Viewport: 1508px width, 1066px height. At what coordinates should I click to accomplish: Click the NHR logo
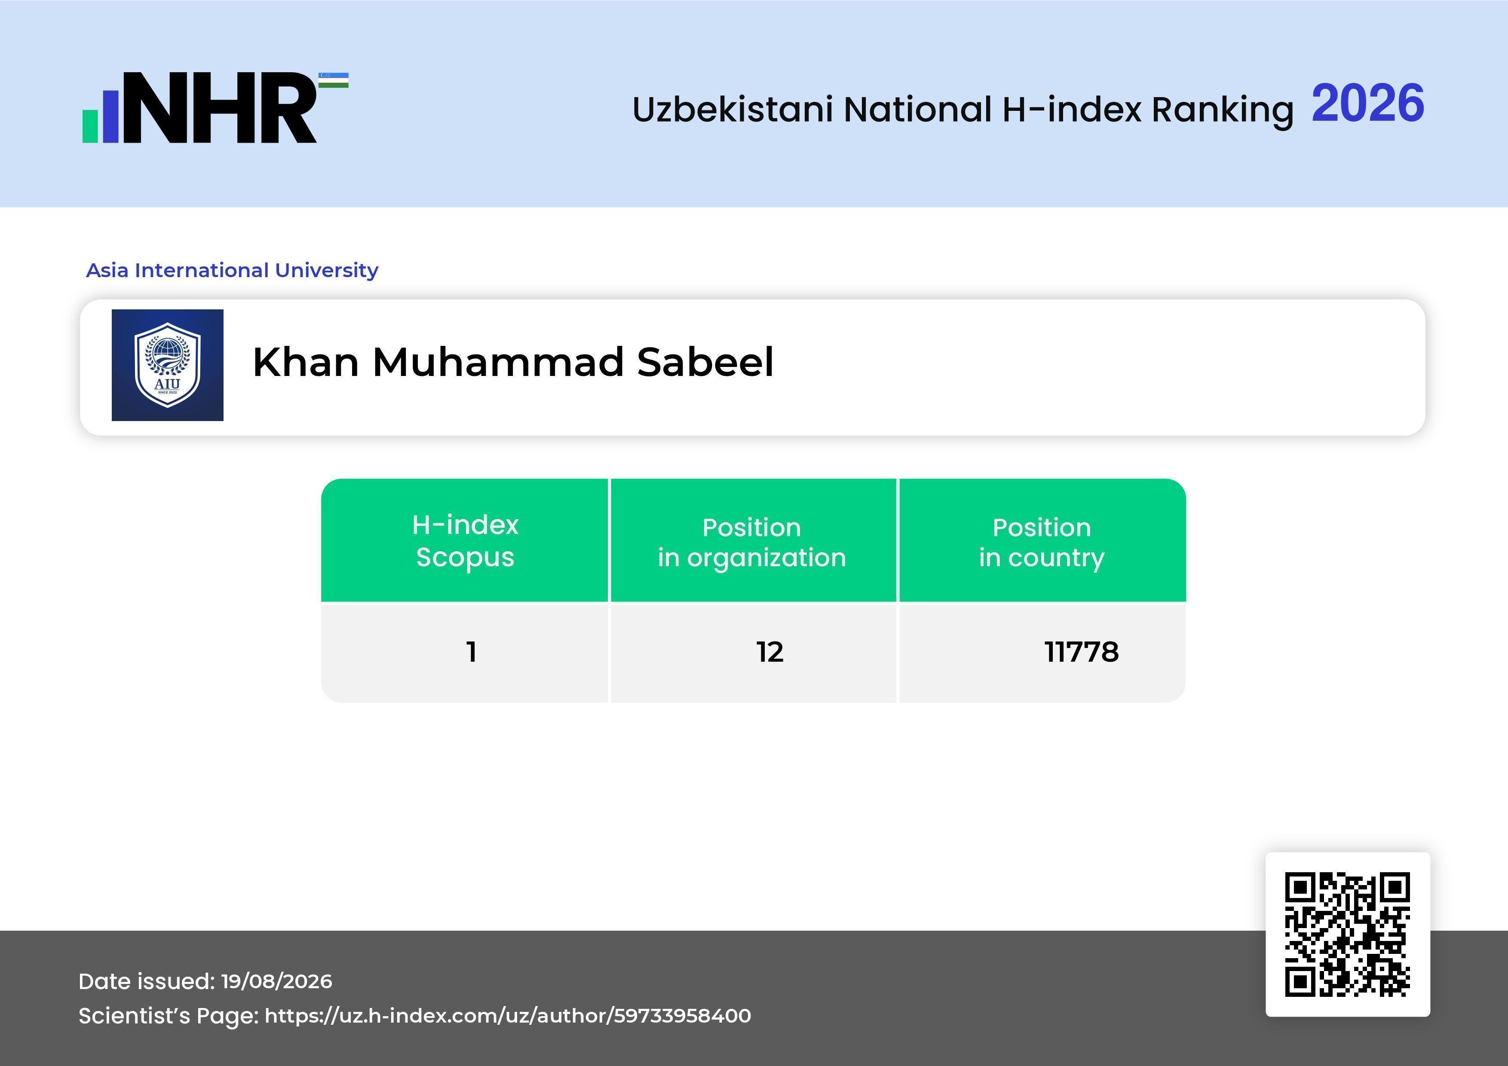[215, 108]
